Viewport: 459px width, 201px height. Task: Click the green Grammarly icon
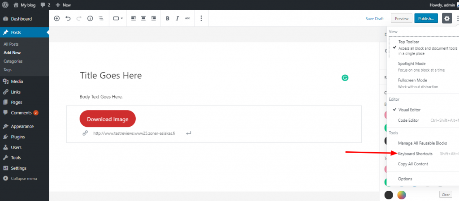point(345,78)
